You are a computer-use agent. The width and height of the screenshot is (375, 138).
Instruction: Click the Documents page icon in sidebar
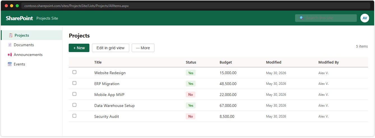[10, 45]
